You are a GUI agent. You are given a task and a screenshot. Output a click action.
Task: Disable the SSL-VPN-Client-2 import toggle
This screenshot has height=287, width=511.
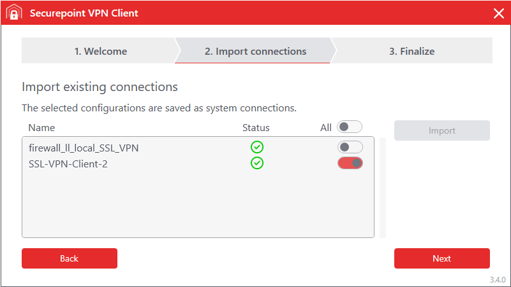(x=350, y=164)
